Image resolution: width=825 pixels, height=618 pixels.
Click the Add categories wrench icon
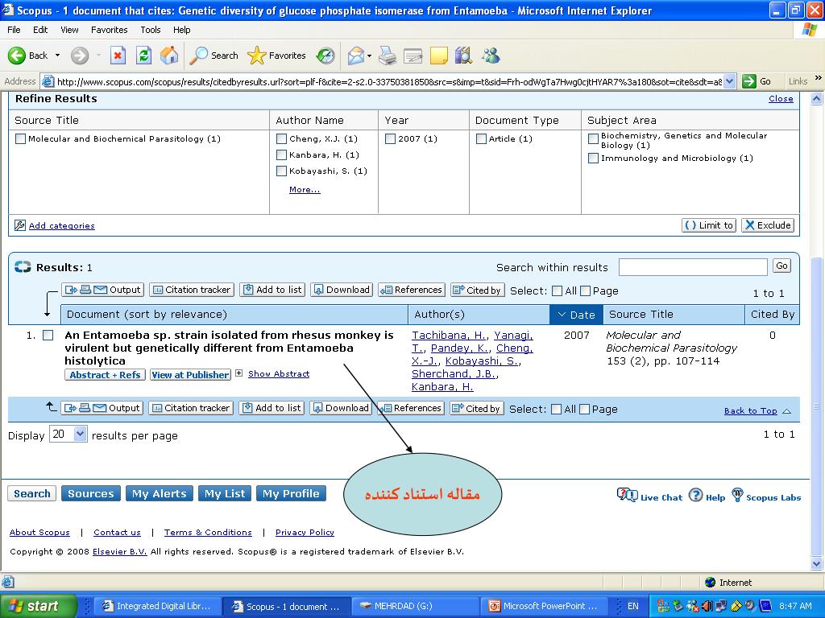coord(20,225)
